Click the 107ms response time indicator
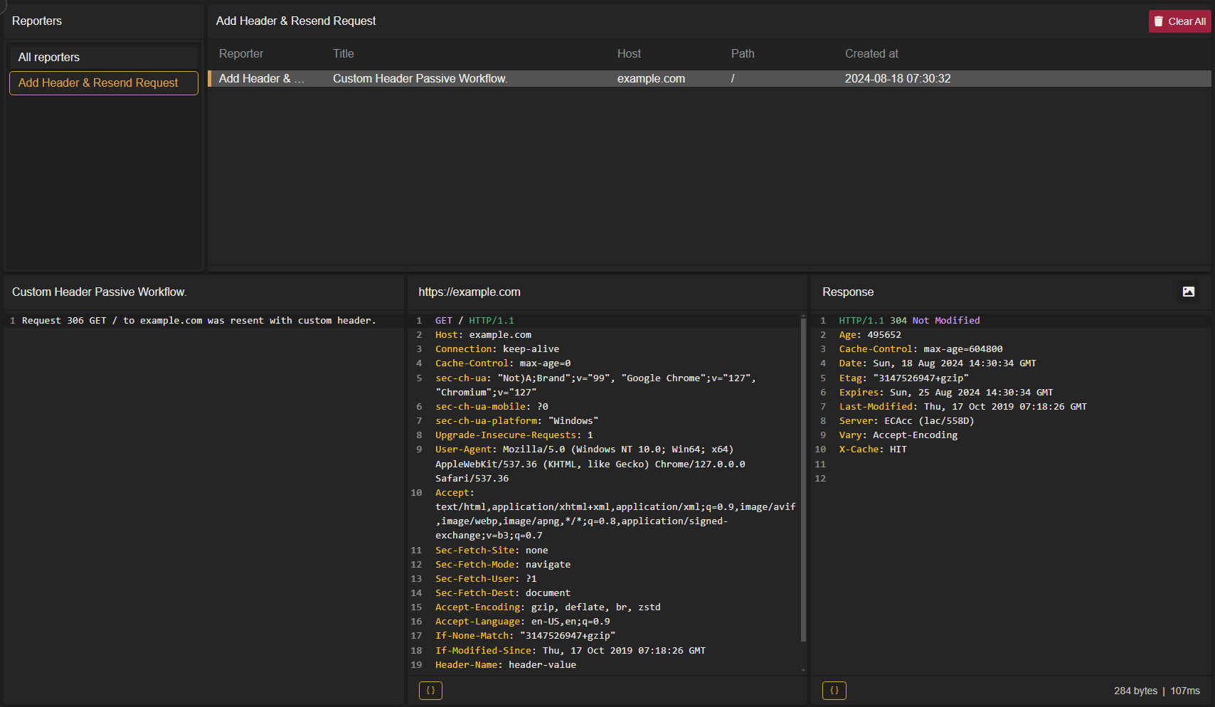 click(1185, 691)
